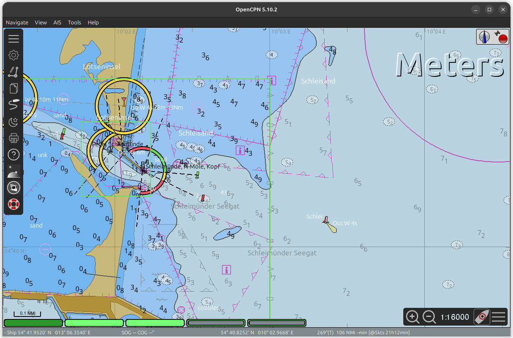This screenshot has width=513, height=338.
Task: Select the Create Route pencil tool
Action: click(14, 72)
